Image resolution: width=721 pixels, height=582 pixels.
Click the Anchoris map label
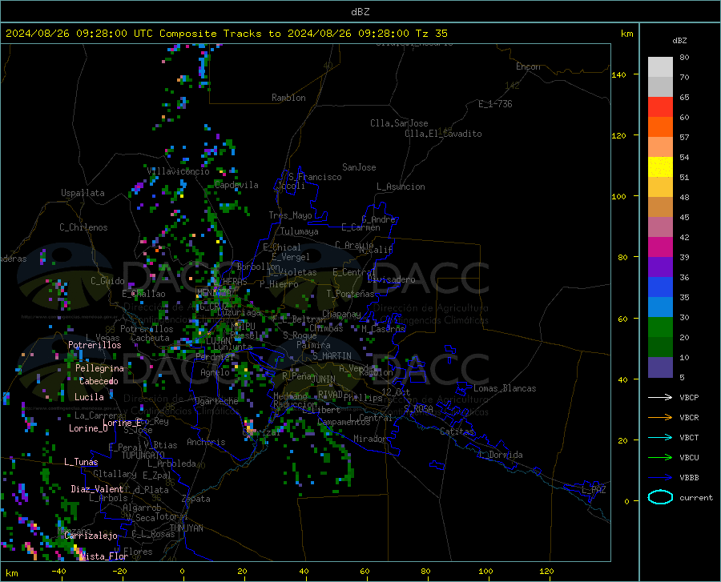[206, 443]
